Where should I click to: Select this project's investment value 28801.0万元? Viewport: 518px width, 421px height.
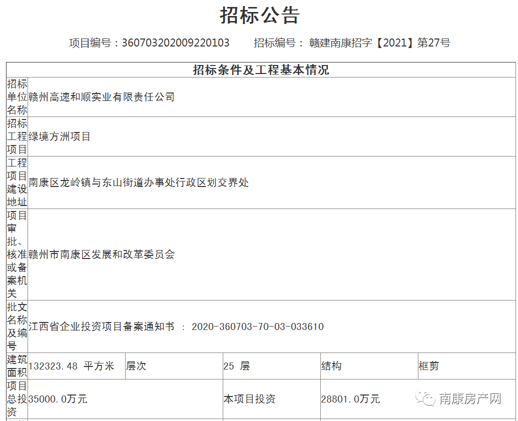coord(350,399)
